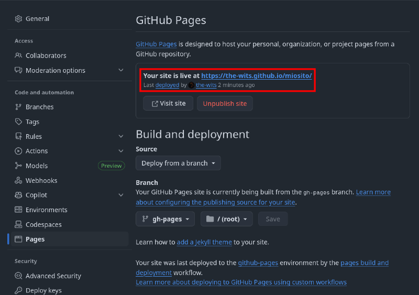The width and height of the screenshot is (419, 295).
Task: Expand the Actions sidebar section
Action: pos(121,151)
